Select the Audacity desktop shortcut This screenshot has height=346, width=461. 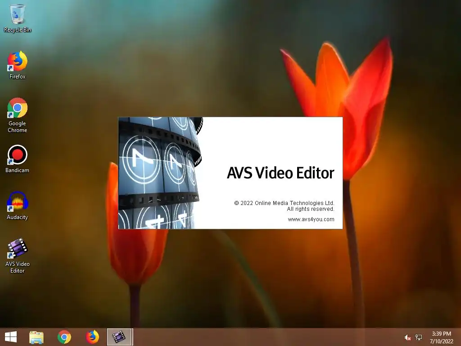tap(18, 205)
